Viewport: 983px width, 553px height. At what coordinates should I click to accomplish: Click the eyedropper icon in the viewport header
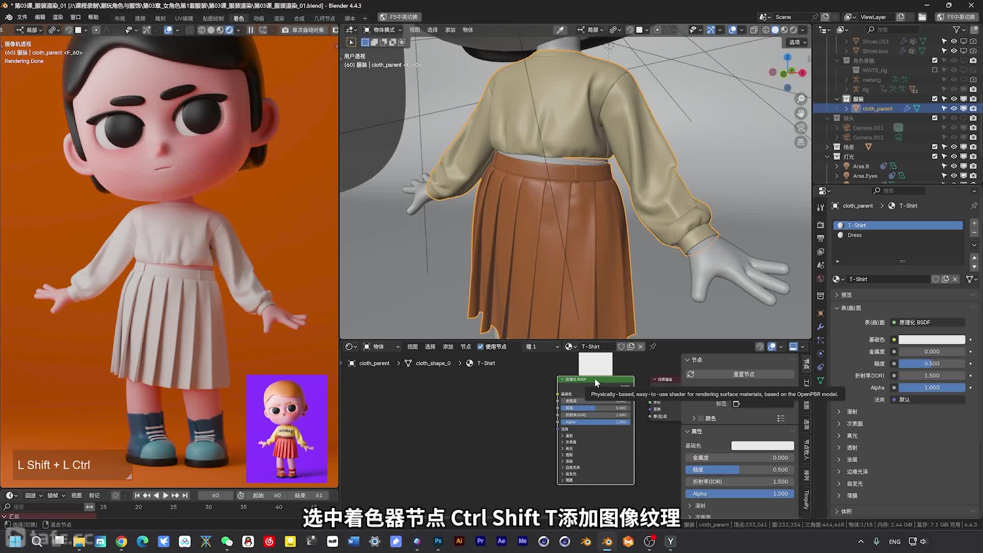pos(560,30)
